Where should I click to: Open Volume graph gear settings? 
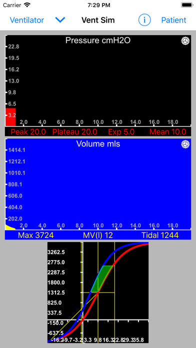(x=185, y=144)
